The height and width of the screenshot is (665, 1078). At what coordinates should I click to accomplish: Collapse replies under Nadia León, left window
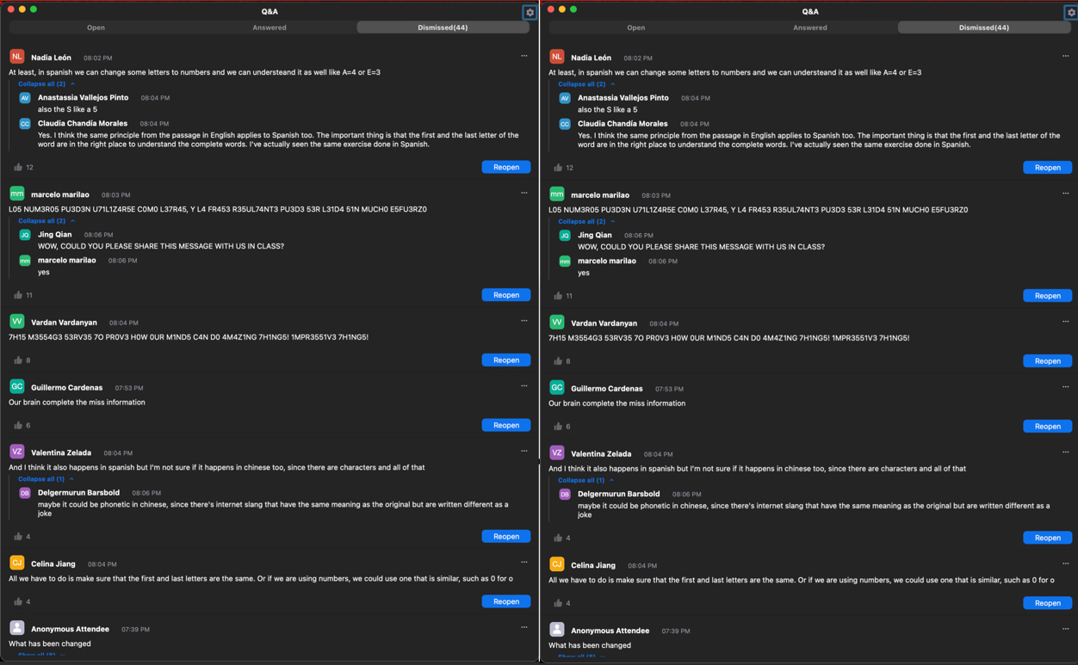[x=42, y=84]
